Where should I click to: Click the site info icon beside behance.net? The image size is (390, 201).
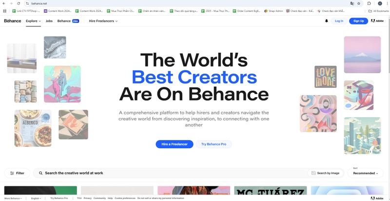point(27,3)
